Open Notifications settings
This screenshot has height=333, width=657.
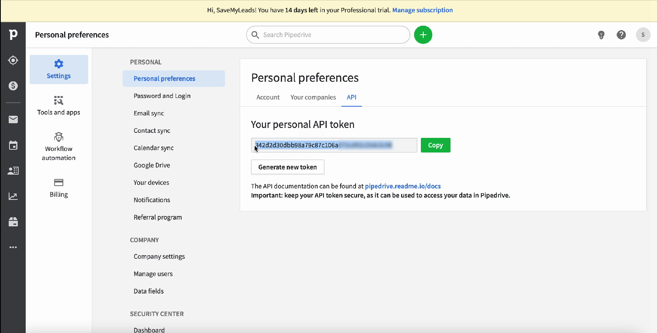[x=152, y=200]
